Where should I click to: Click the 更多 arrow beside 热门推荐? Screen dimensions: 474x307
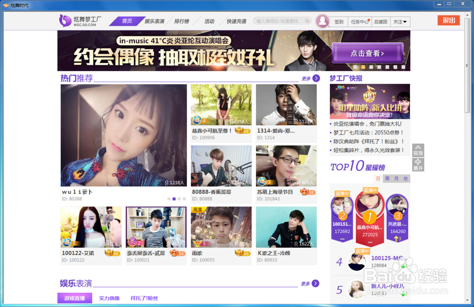[x=316, y=78]
